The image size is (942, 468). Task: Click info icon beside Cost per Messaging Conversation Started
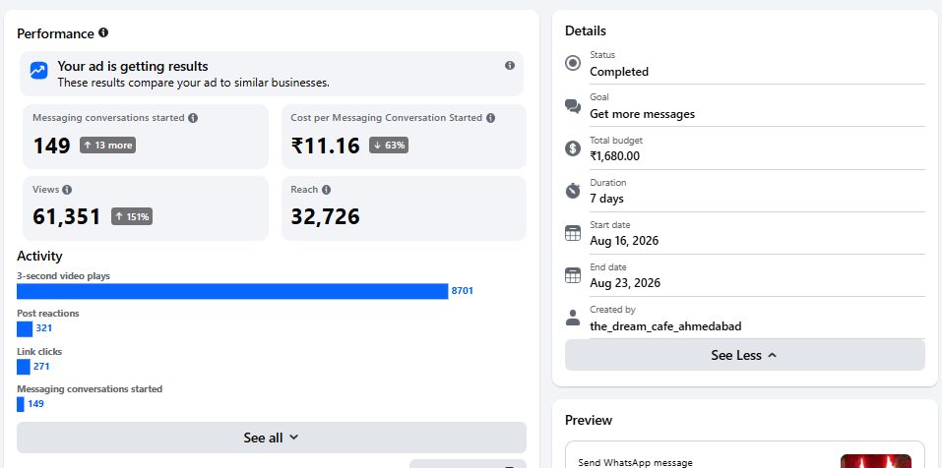[x=490, y=118]
